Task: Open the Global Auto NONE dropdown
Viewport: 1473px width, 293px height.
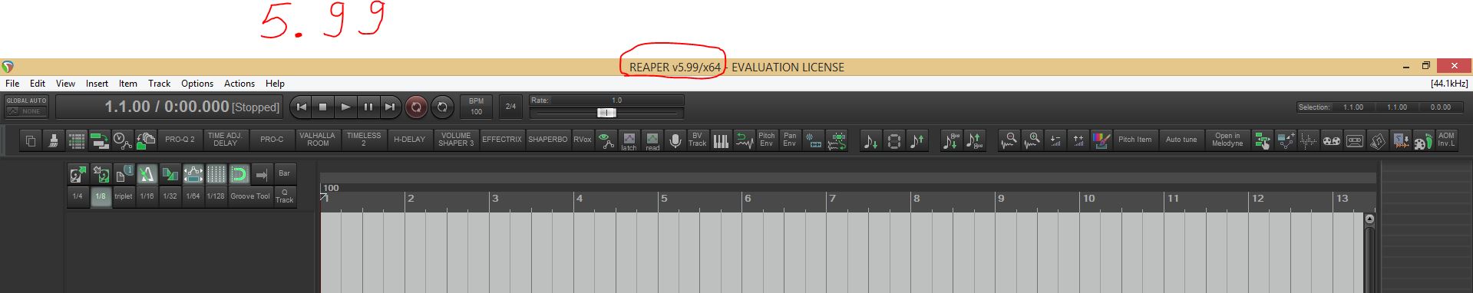Action: [27, 111]
